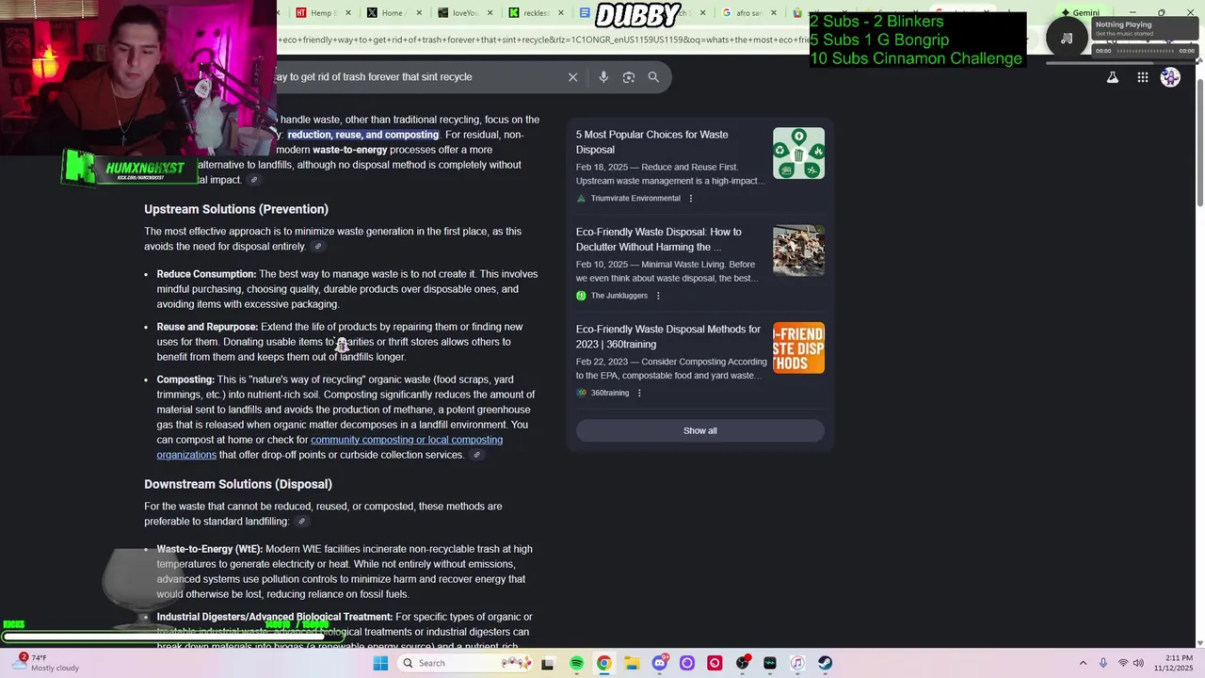Click the Reduce Consumption: bullet label
This screenshot has width=1205, height=678.
(x=206, y=274)
